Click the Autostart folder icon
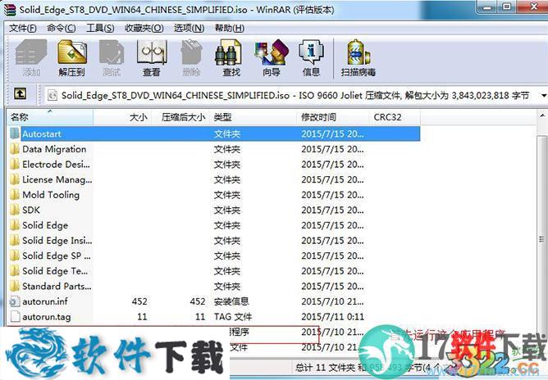 15,133
